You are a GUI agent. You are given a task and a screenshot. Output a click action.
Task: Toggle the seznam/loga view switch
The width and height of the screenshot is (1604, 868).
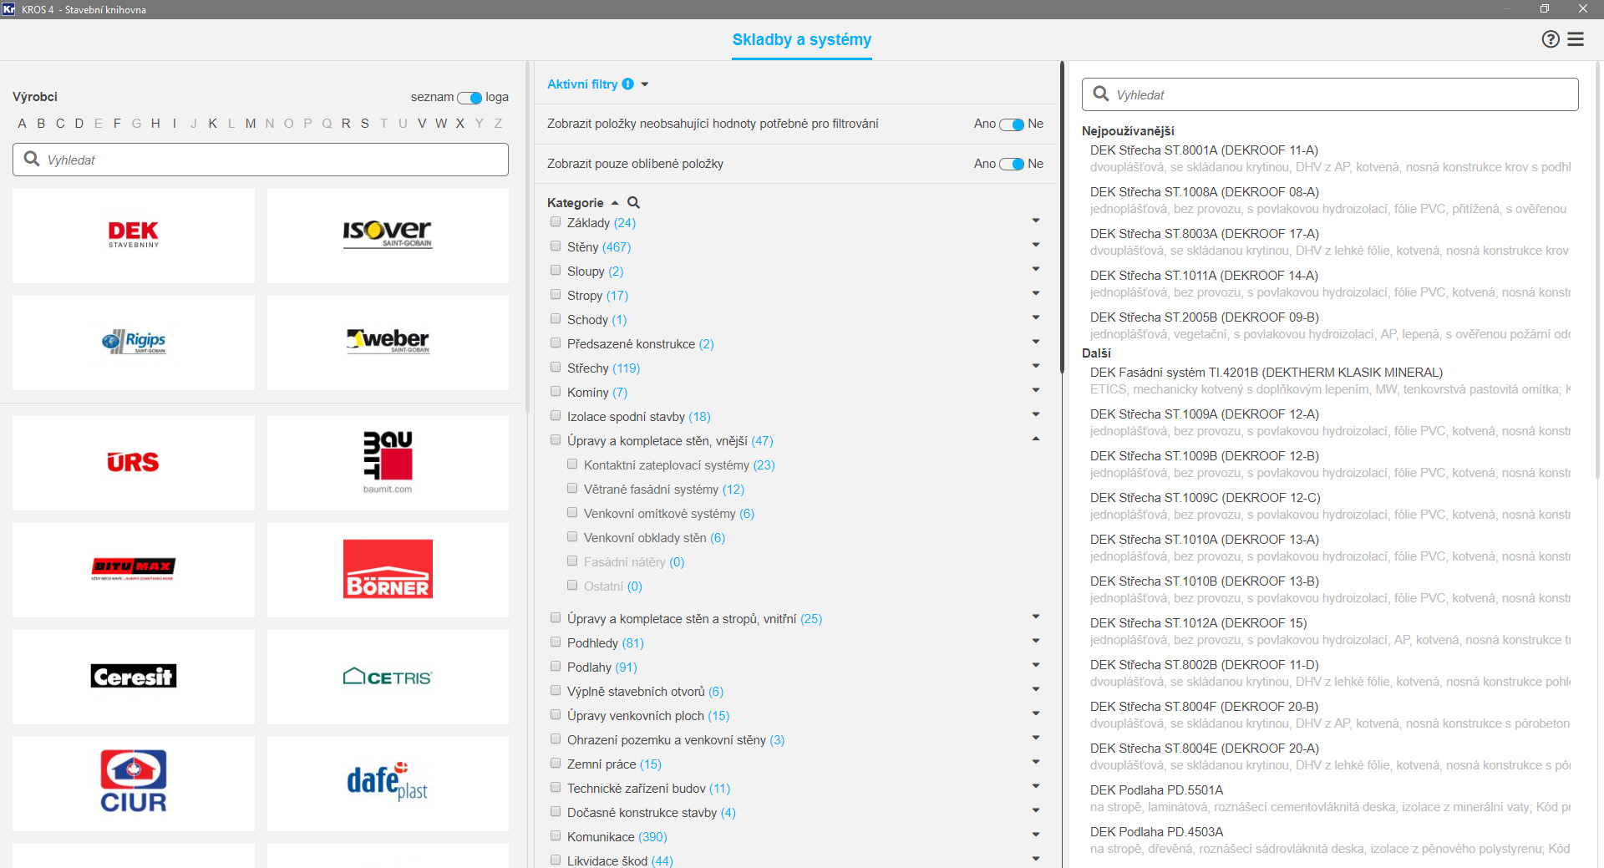point(470,98)
